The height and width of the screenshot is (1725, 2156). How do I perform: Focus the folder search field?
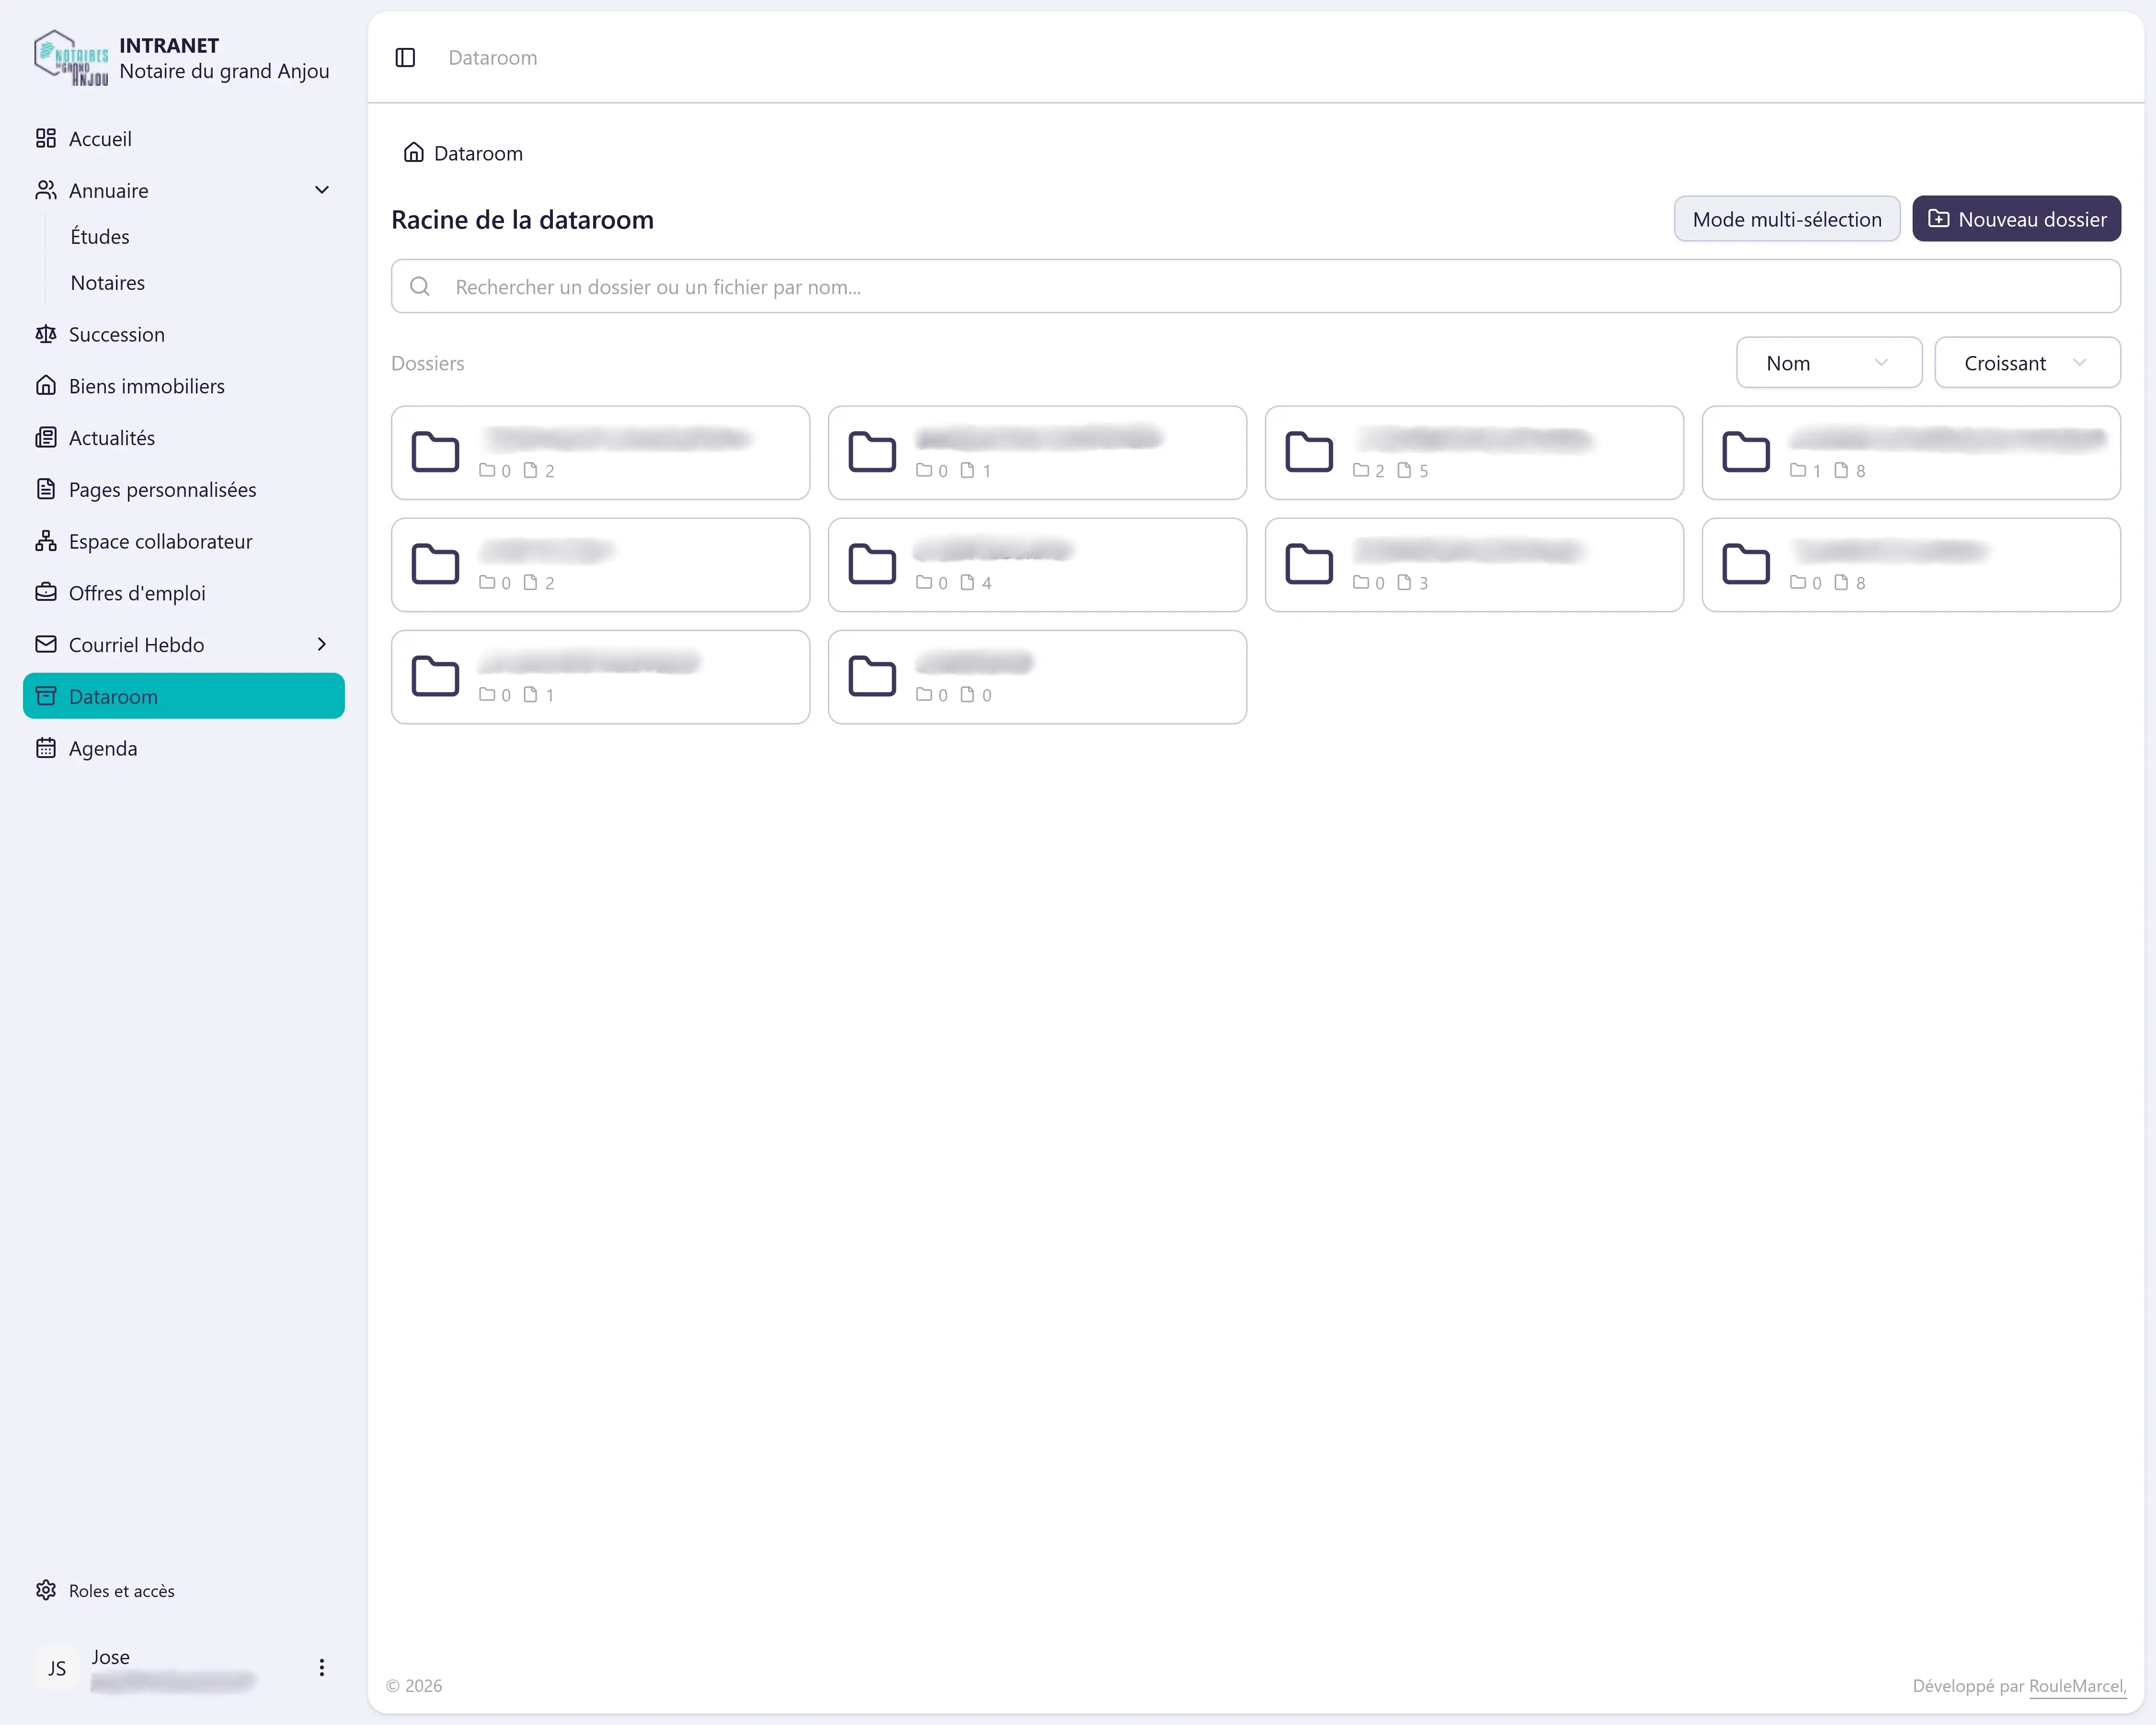pyautogui.click(x=1255, y=287)
